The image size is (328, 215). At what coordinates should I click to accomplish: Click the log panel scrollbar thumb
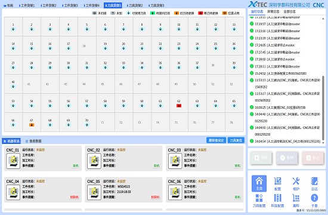pos(323,108)
